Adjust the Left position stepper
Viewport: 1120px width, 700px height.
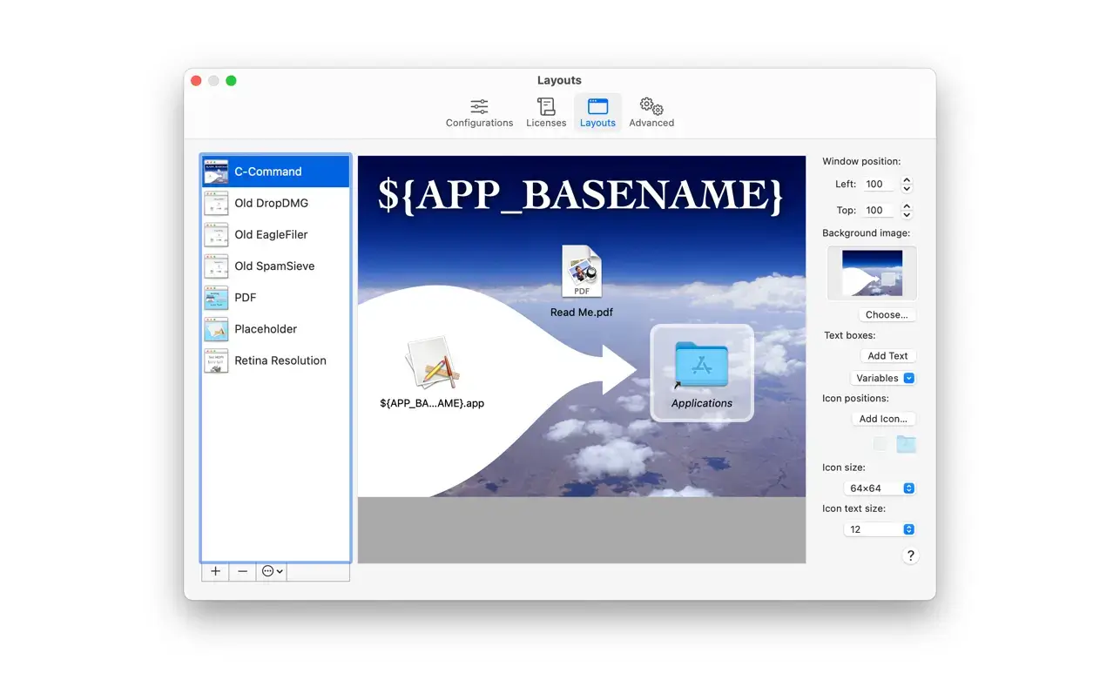(907, 185)
